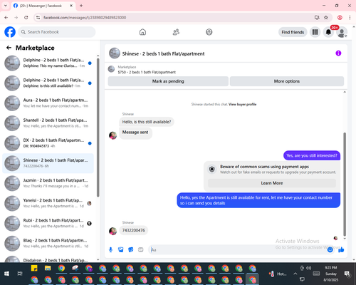Click the site information icon in address bar
356x285 pixels.
pyautogui.click(x=38, y=18)
